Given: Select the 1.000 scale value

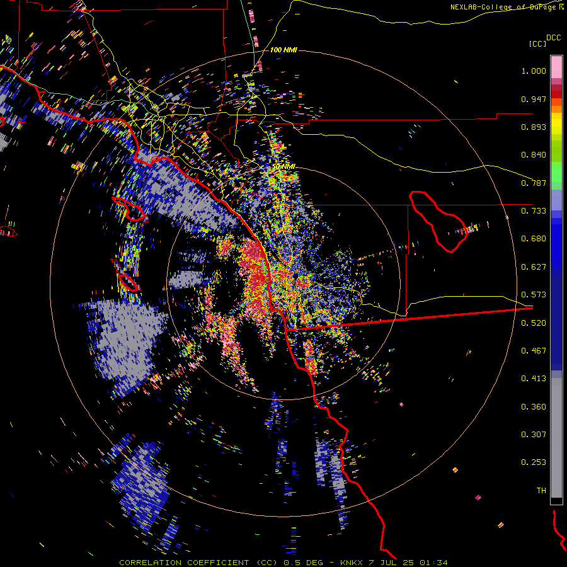Looking at the screenshot, I should (x=534, y=71).
